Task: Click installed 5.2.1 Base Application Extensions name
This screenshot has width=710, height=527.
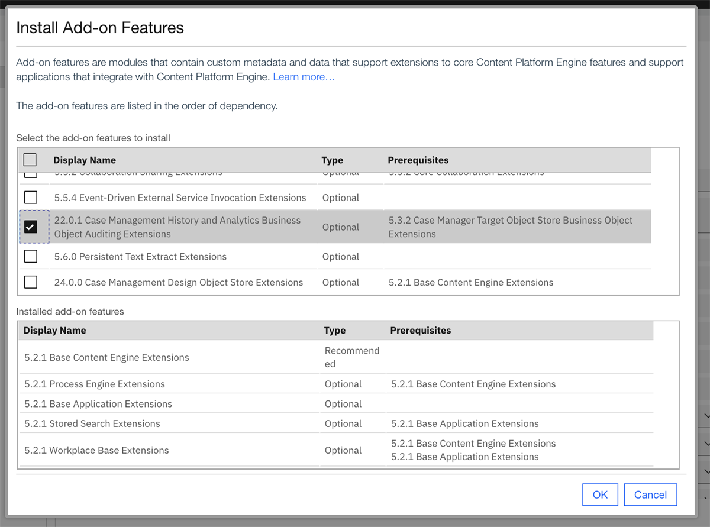Action: (x=98, y=404)
